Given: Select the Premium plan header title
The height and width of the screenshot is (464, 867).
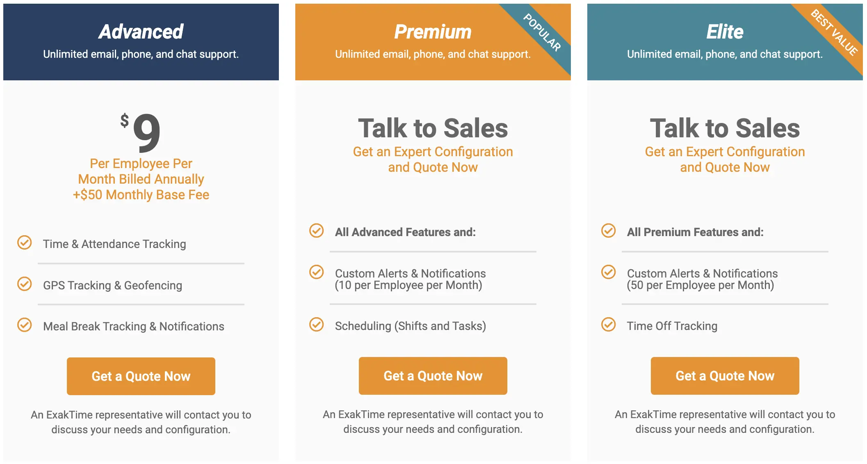Looking at the screenshot, I should [x=433, y=32].
